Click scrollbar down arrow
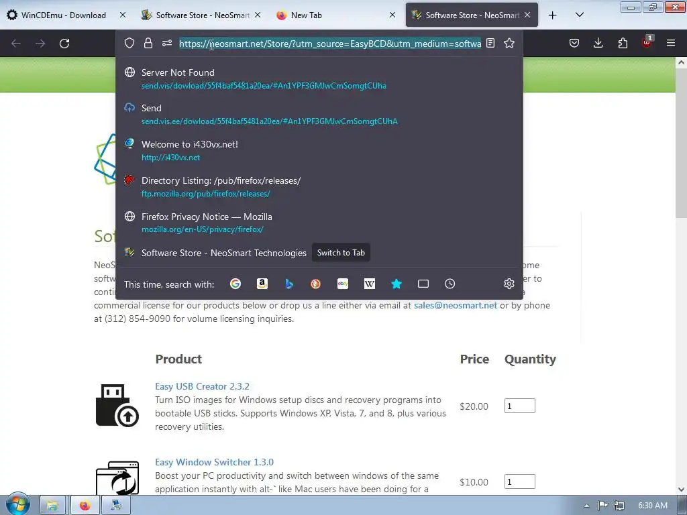Image resolution: width=687 pixels, height=515 pixels. (681, 490)
